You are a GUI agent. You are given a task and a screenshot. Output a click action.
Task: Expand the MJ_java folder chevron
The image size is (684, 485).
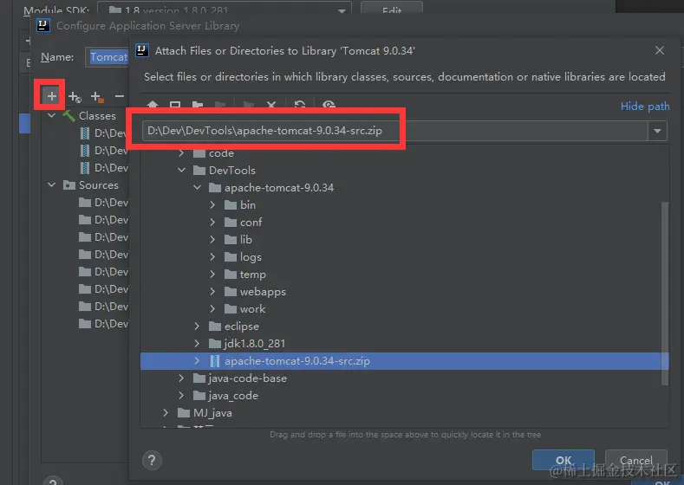[x=166, y=412]
